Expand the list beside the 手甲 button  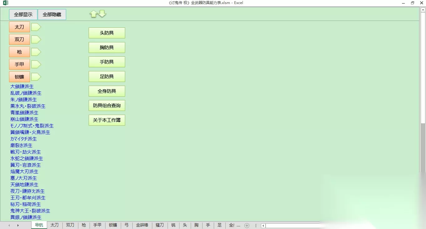click(x=36, y=64)
